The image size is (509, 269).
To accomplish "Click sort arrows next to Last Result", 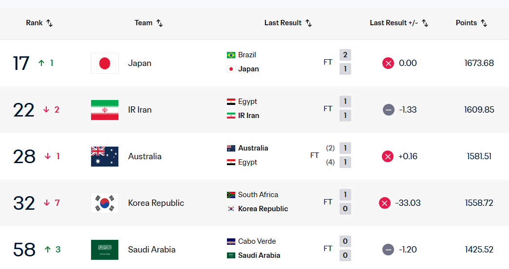I will click(308, 23).
